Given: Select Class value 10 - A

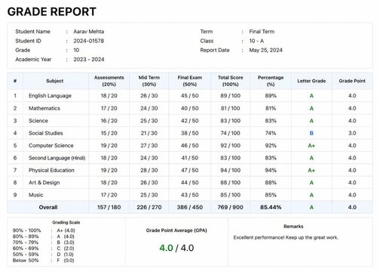Looking at the screenshot, I should [x=256, y=41].
